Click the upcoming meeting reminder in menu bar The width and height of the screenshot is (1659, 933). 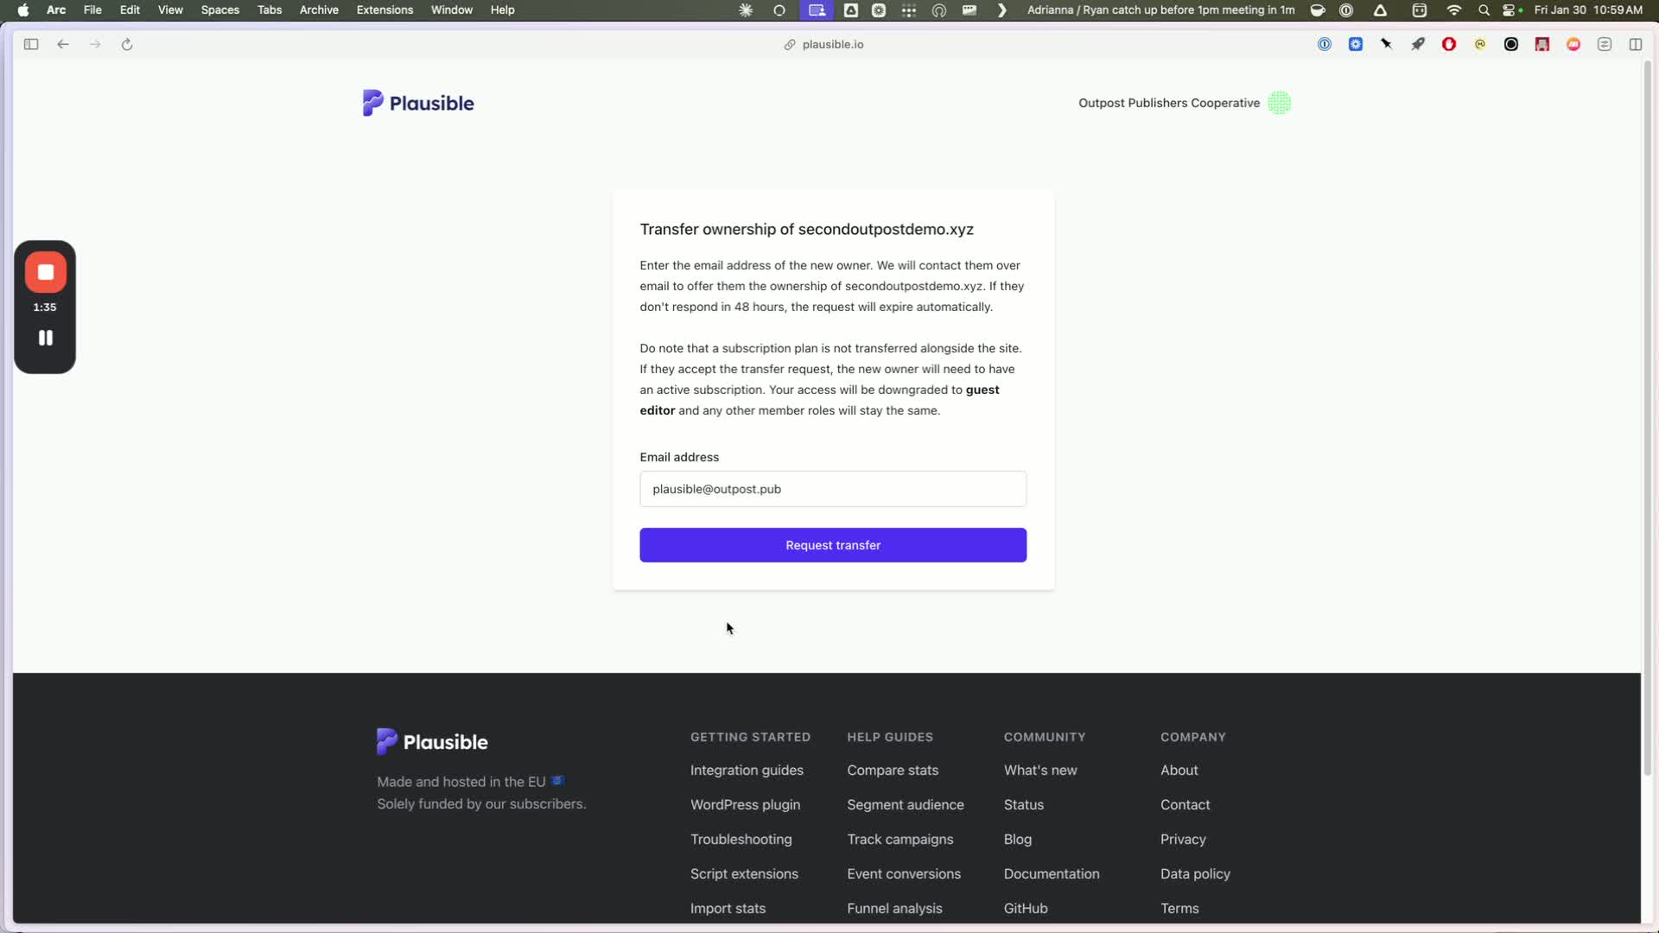coord(1160,10)
